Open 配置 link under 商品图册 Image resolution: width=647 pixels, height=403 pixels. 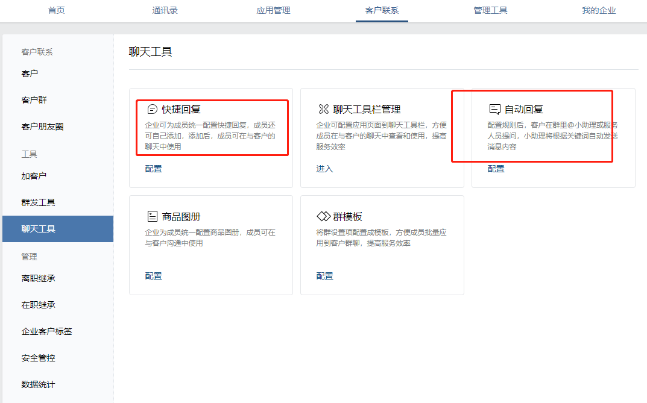pyautogui.click(x=154, y=276)
